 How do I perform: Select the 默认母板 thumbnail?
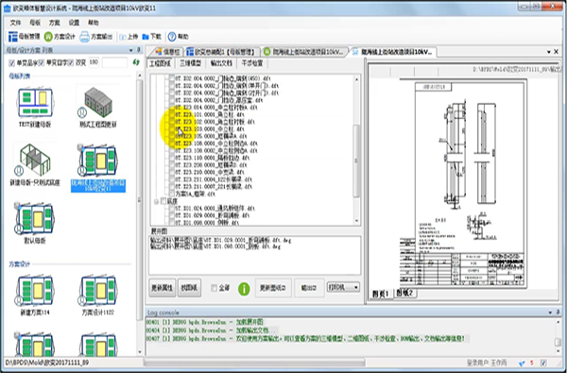click(35, 218)
